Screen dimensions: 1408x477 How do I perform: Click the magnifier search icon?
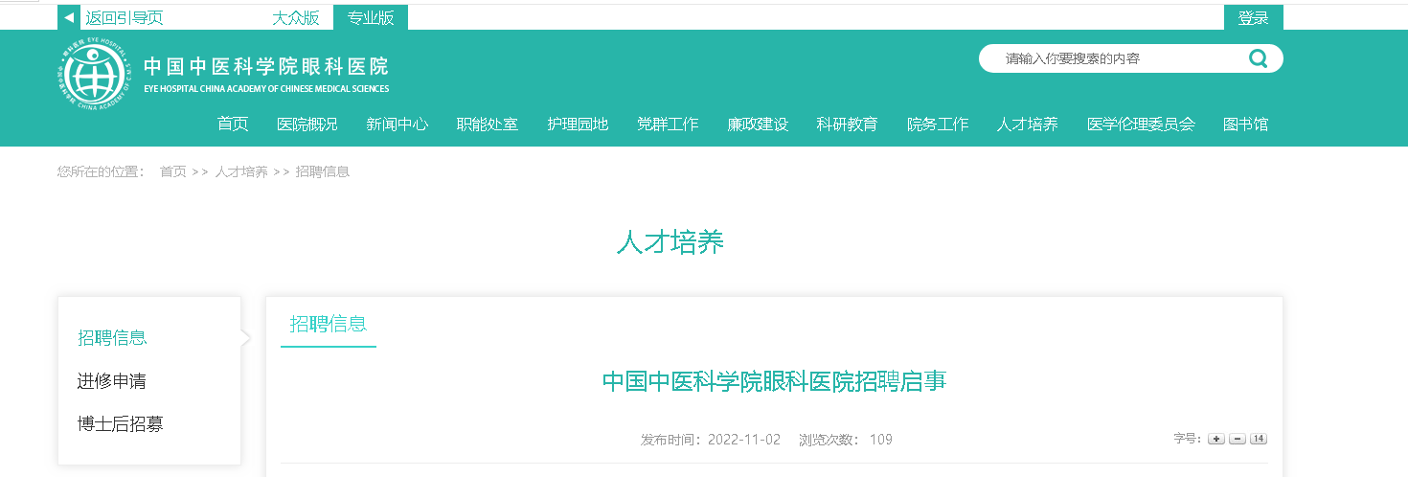pos(1258,58)
